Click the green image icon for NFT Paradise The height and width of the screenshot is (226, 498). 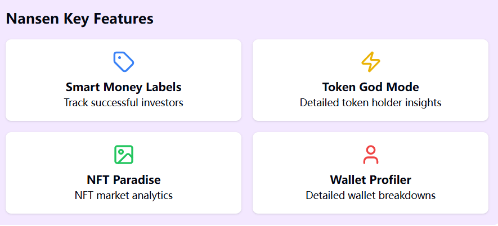click(123, 155)
